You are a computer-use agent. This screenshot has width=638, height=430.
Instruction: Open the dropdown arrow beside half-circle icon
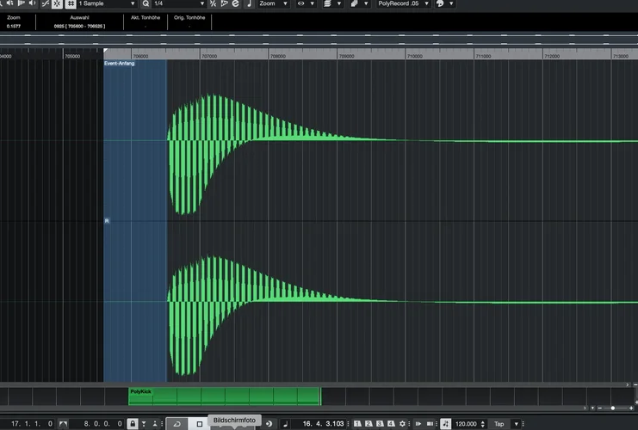coord(451,3)
